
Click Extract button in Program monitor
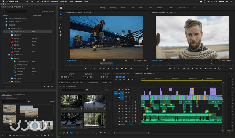click(211, 68)
